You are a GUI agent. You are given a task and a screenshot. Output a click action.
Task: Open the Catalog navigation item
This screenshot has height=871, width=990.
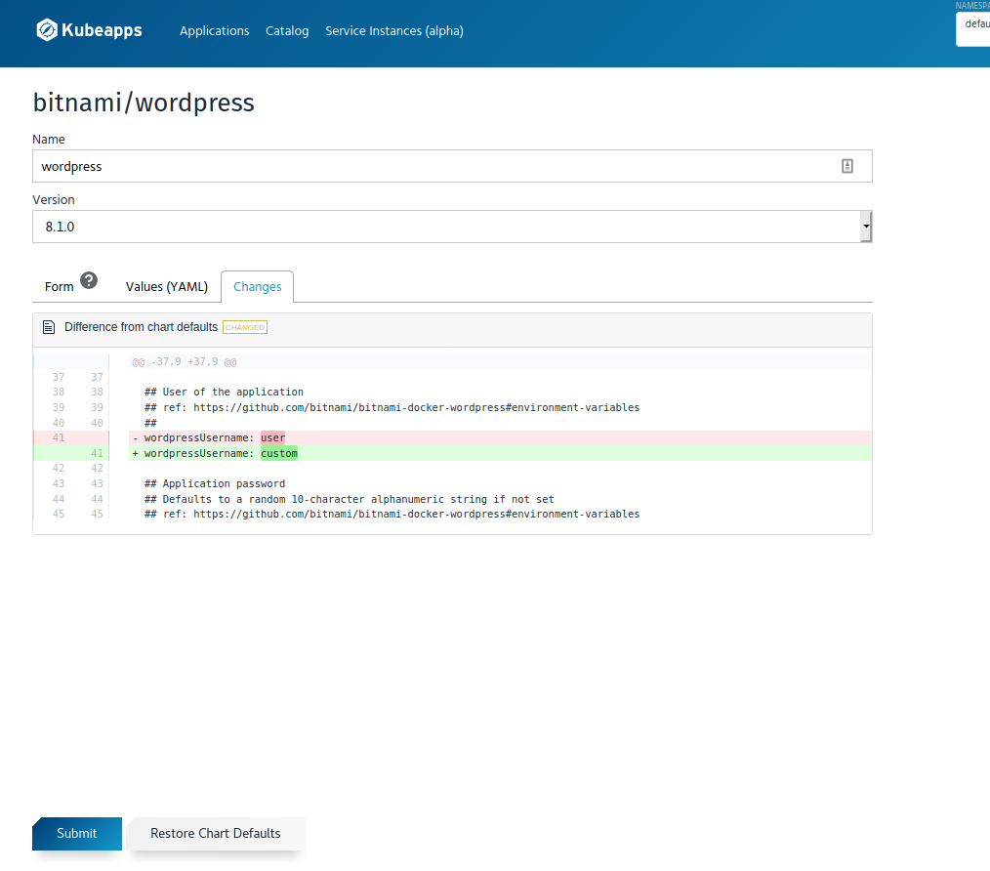(287, 31)
